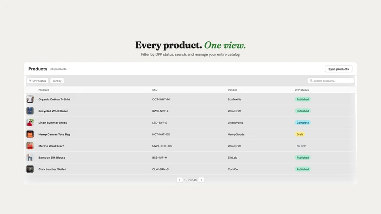Click the DPP Status column header
The image size is (381, 214).
(x=301, y=90)
